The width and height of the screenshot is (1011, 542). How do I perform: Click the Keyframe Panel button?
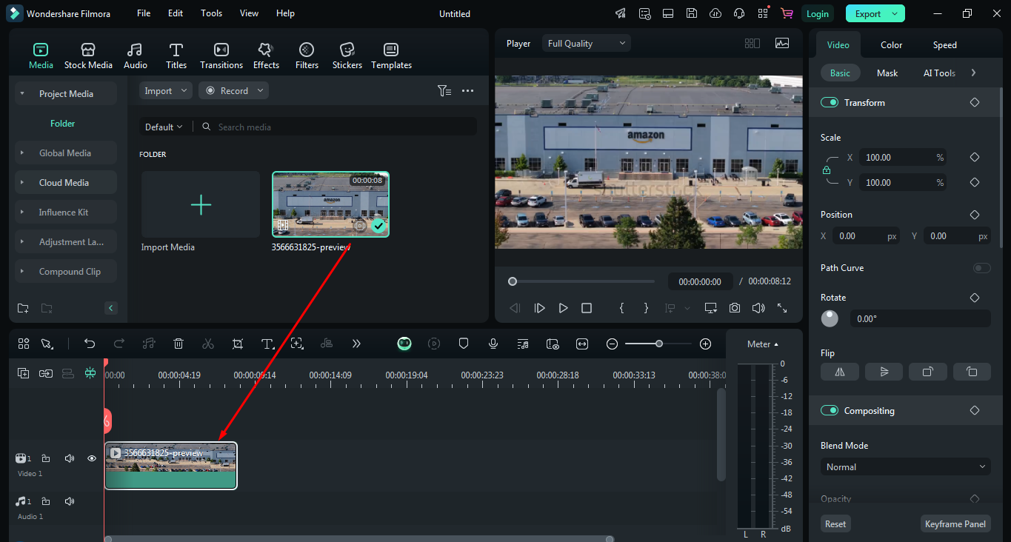(x=955, y=523)
